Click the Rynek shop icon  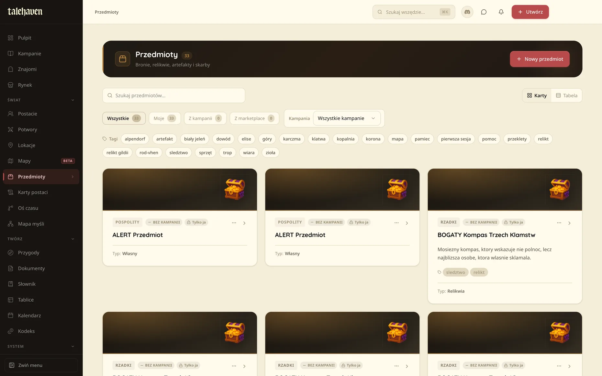[x=11, y=85]
